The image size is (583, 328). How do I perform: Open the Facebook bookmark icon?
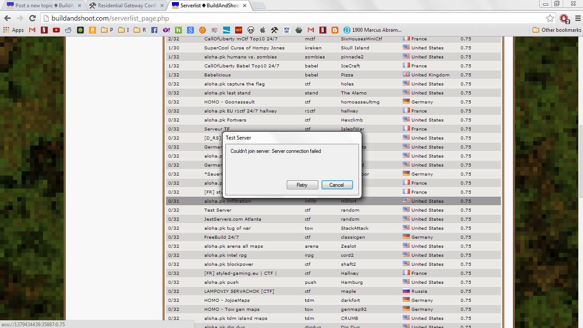(x=153, y=30)
